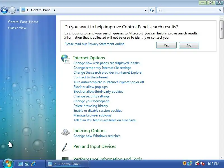Click the Internet Options globe icon
The width and height of the screenshot is (224, 168).
(x=66, y=59)
